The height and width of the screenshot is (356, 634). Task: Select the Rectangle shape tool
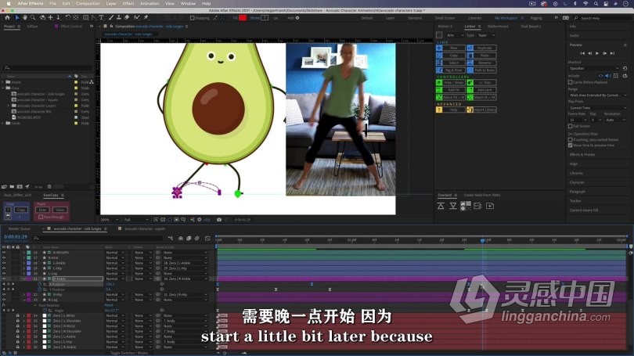point(86,18)
